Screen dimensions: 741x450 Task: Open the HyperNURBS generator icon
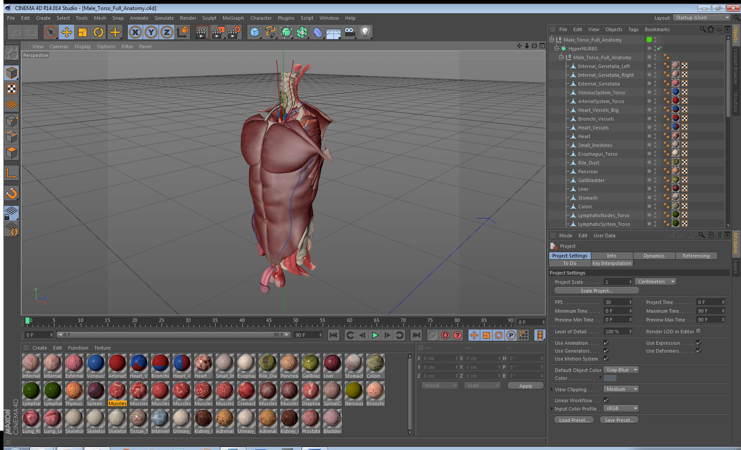coord(286,32)
